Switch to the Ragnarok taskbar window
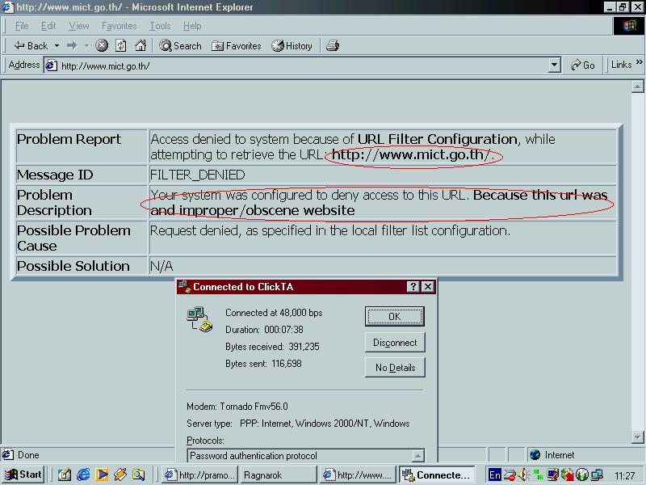The image size is (646, 485). [278, 474]
